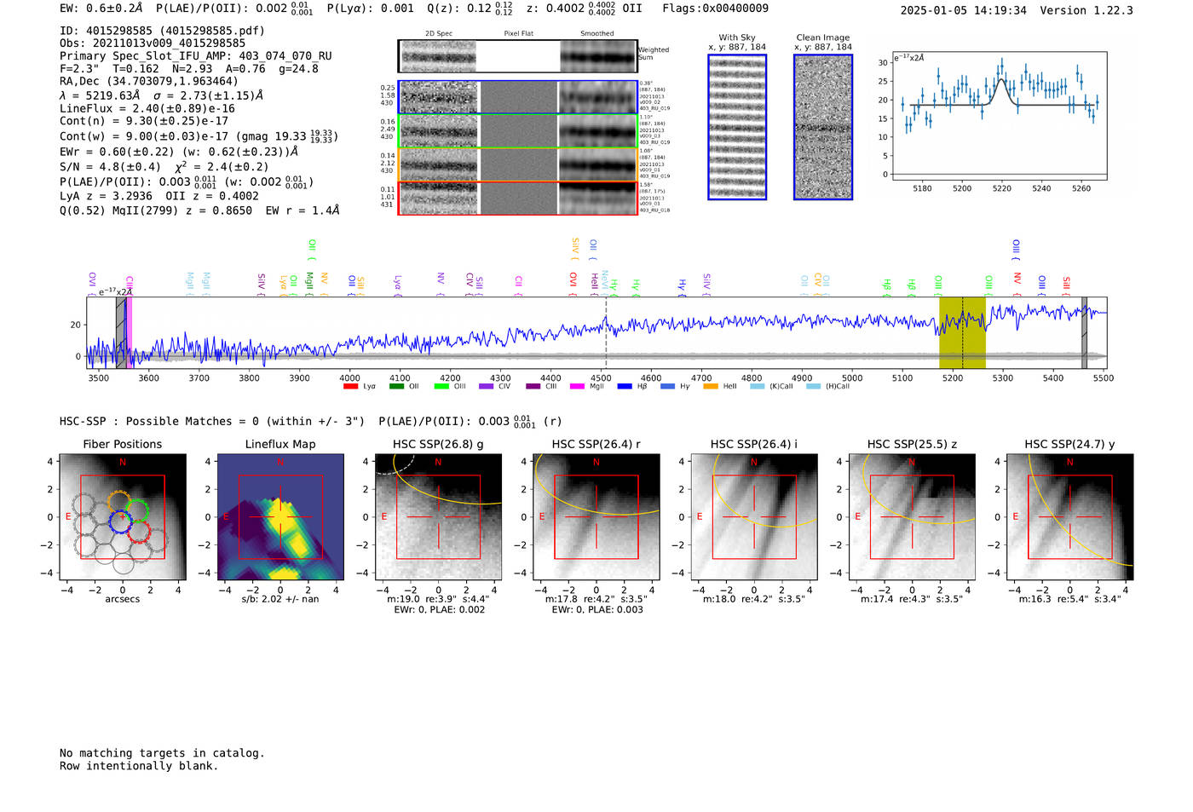Select the MgII magenta legend swatch
This screenshot has height=812, width=1193.
pyautogui.click(x=577, y=386)
